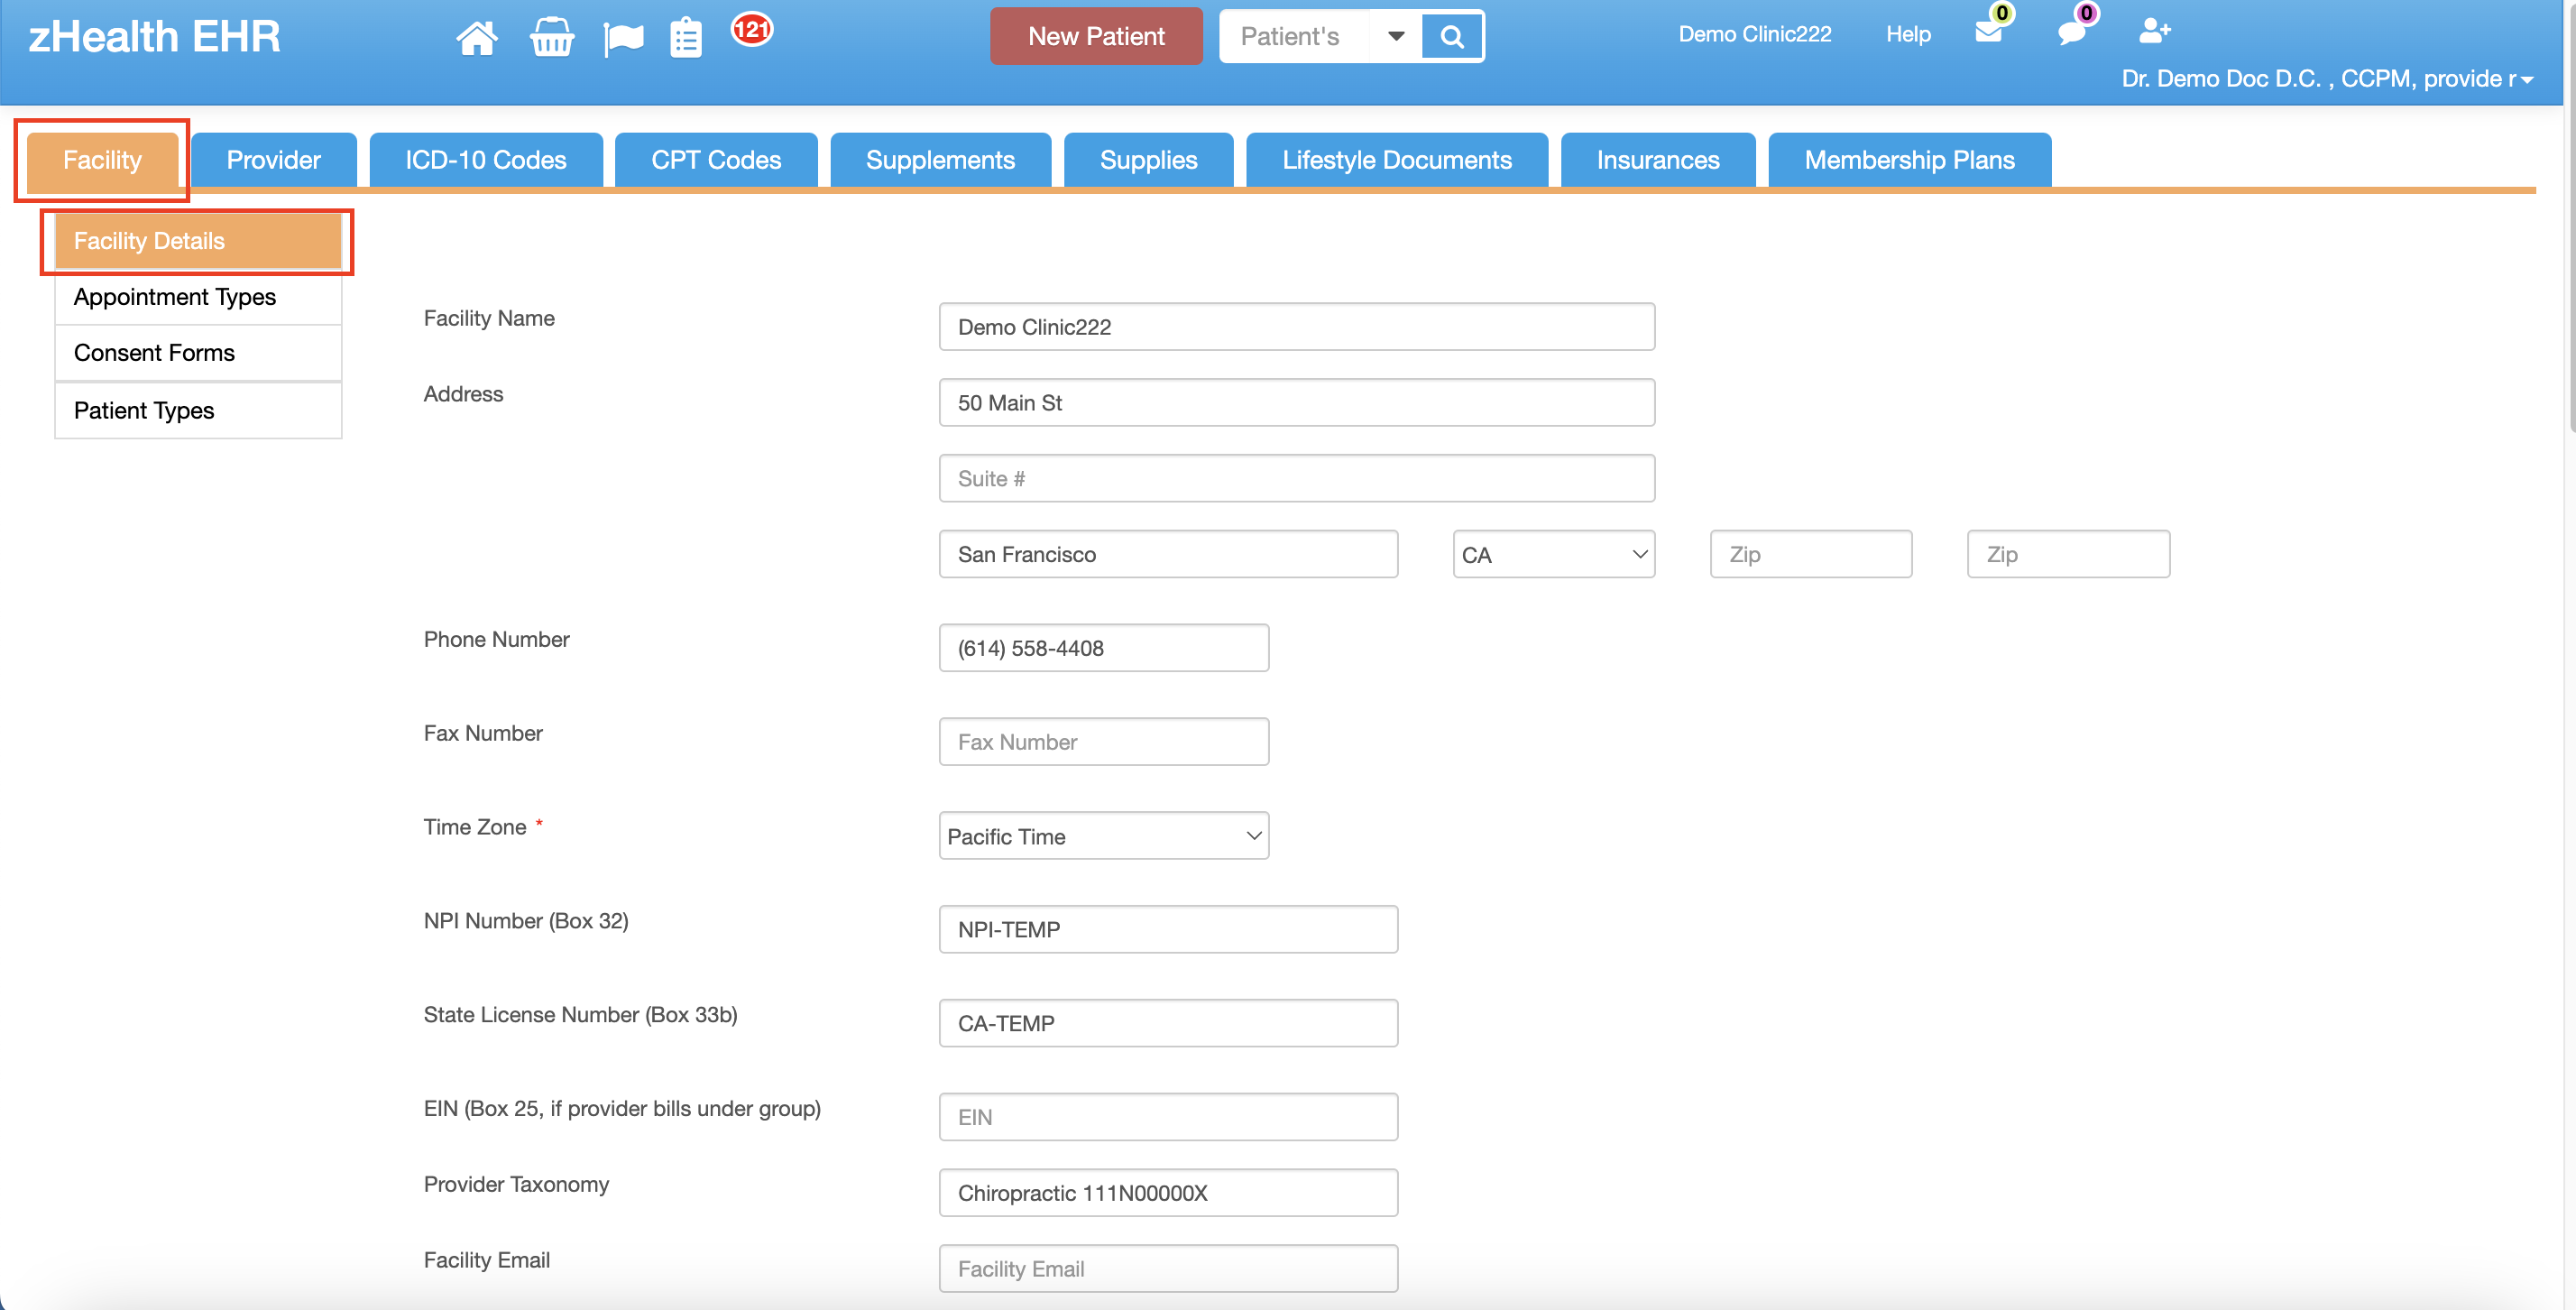The image size is (2576, 1310).
Task: Open the CA state dropdown
Action: pos(1553,554)
